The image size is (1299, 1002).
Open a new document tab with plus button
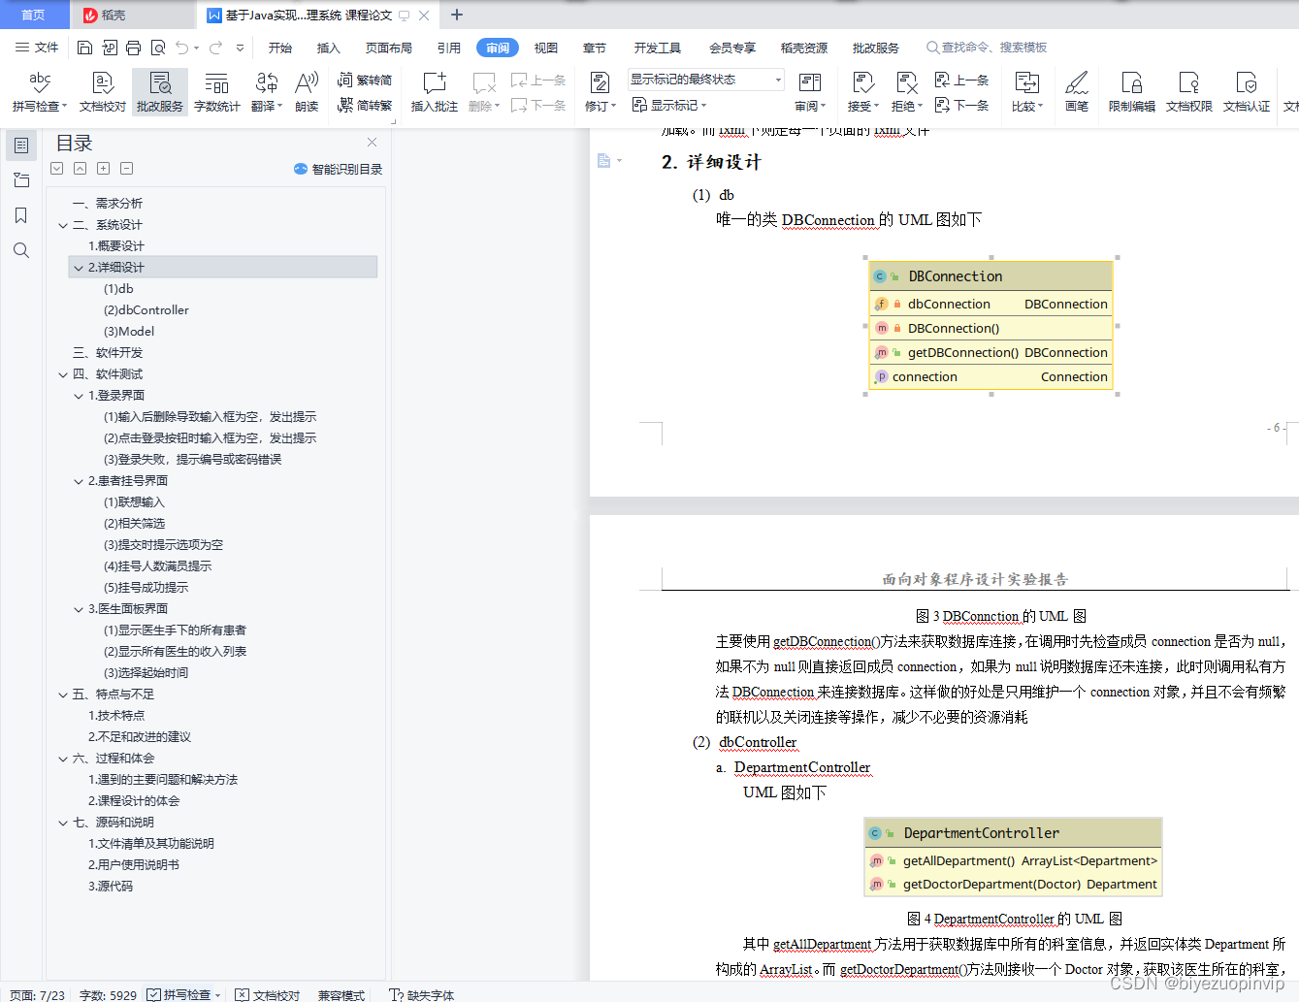[x=457, y=15]
